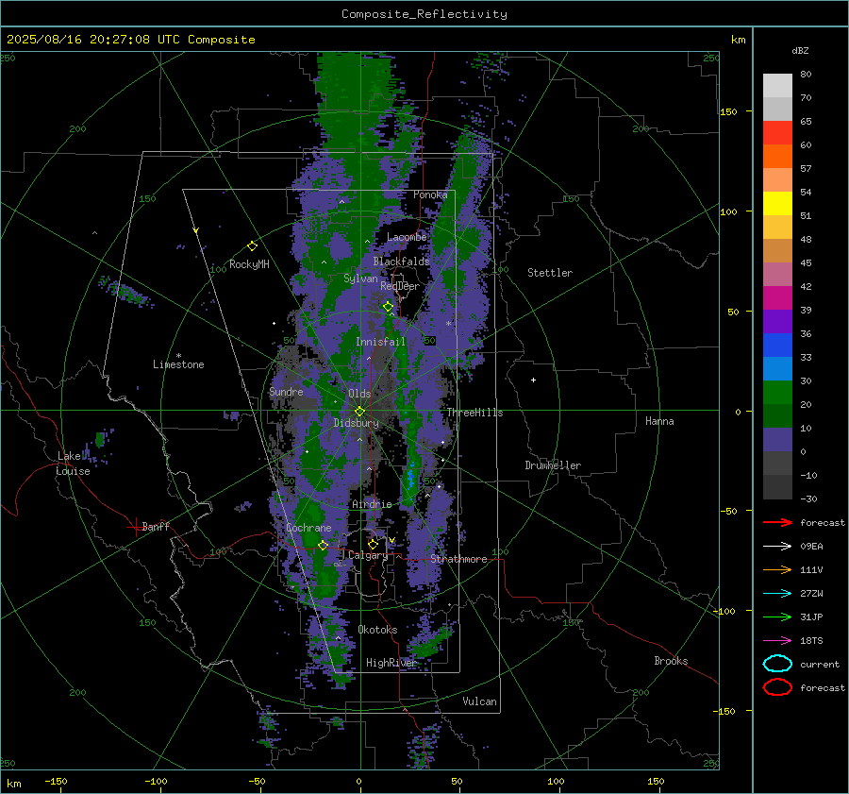Image resolution: width=849 pixels, height=794 pixels.
Task: Click the Stettler city label
Action: 550,273
